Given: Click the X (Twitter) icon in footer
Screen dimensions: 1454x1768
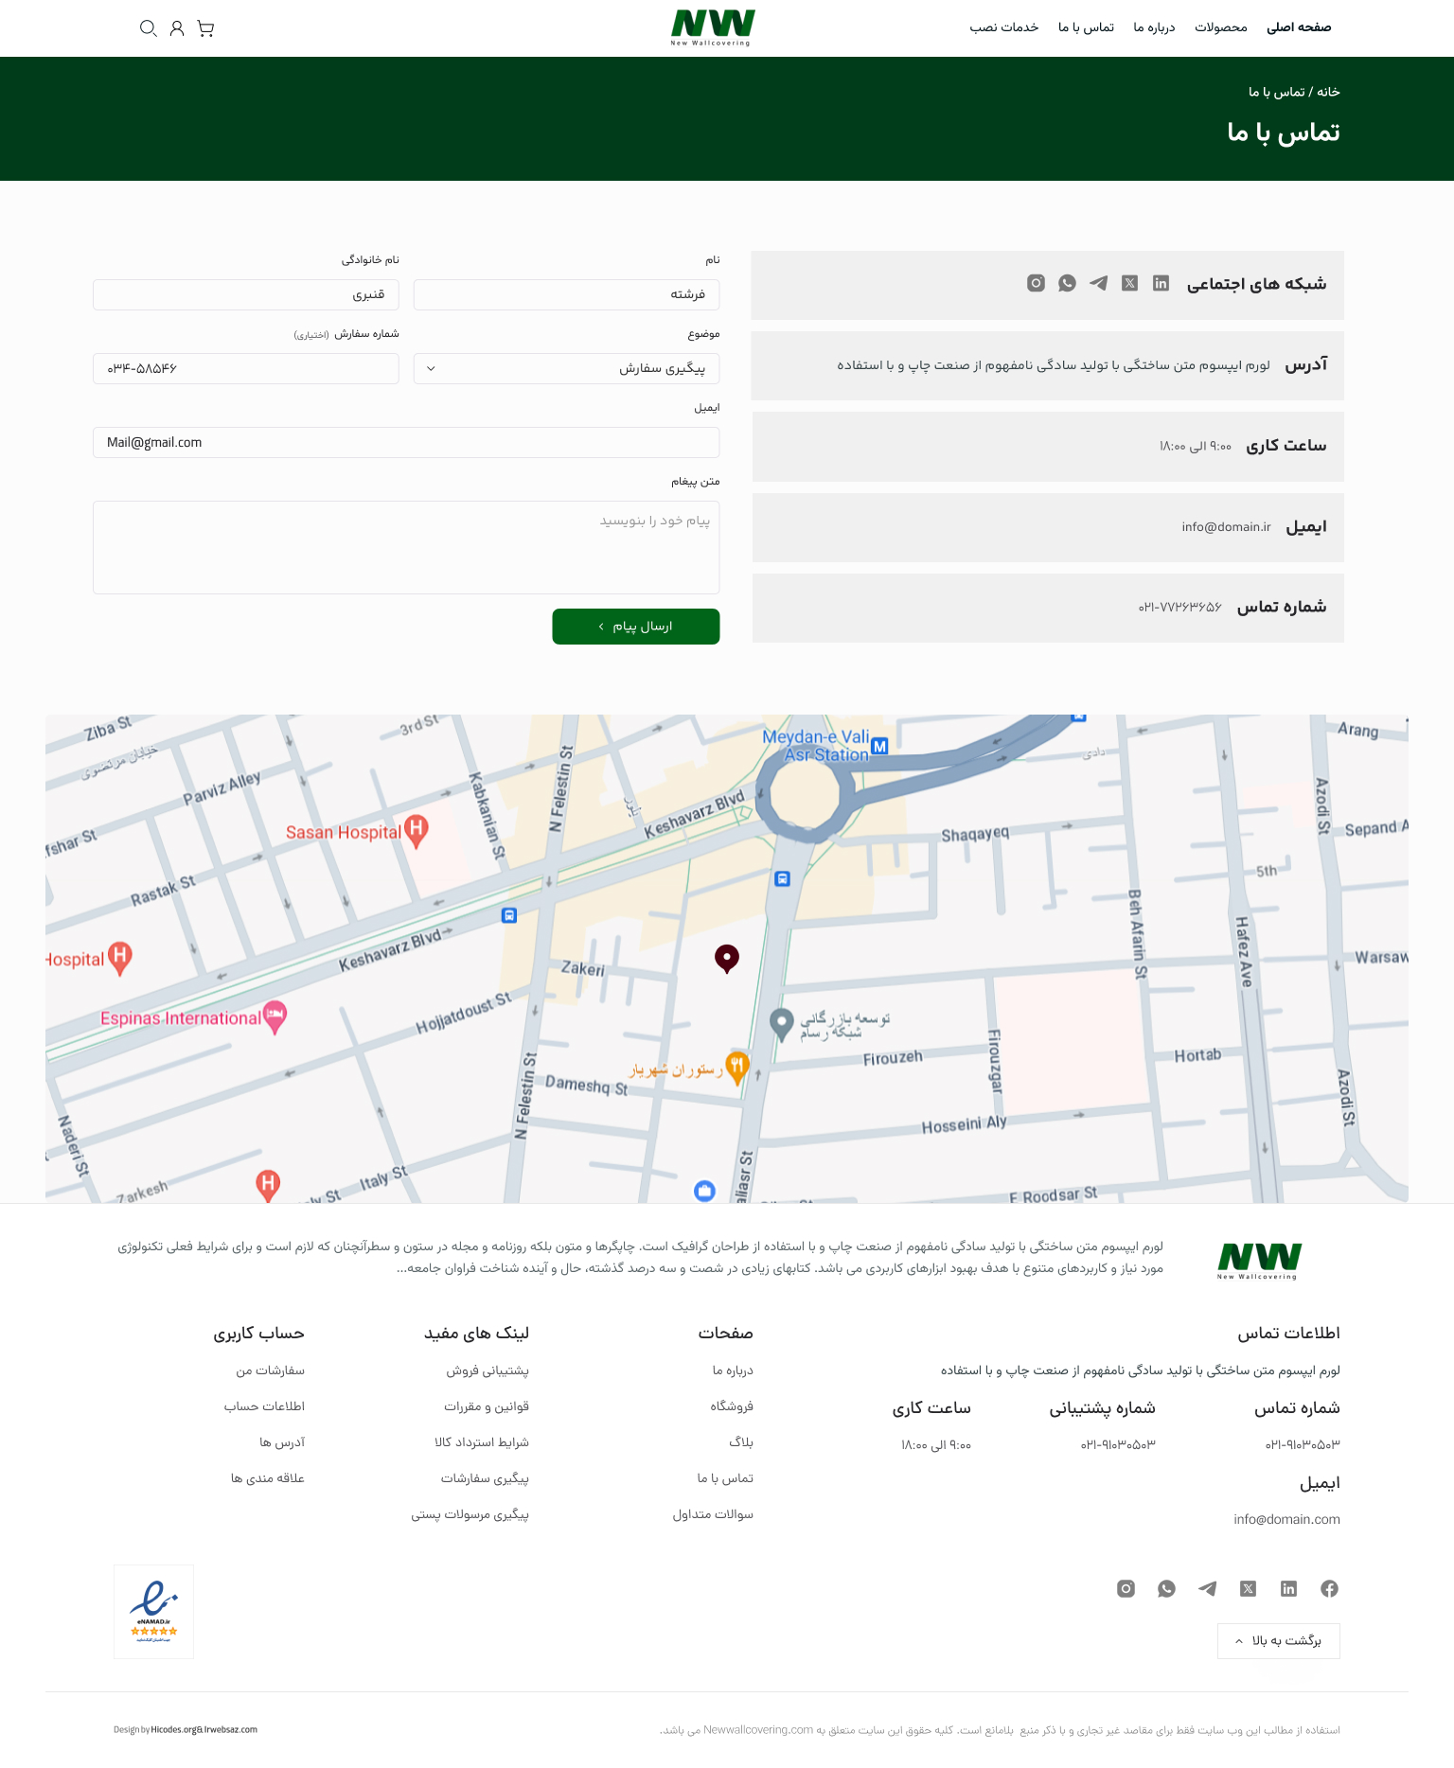Looking at the screenshot, I should pyautogui.click(x=1248, y=1588).
